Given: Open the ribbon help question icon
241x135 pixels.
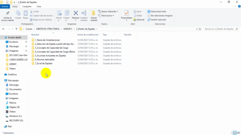Looking at the screenshot, I should 239,6.
